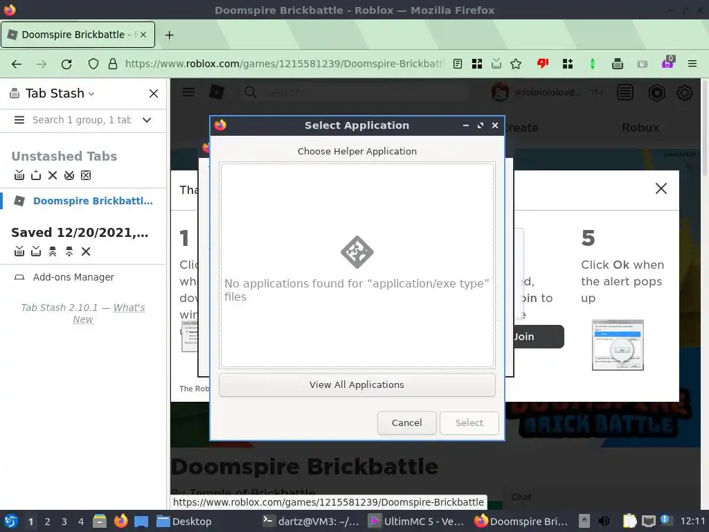
Task: Stash current tab into new group icon
Action: (x=36, y=175)
